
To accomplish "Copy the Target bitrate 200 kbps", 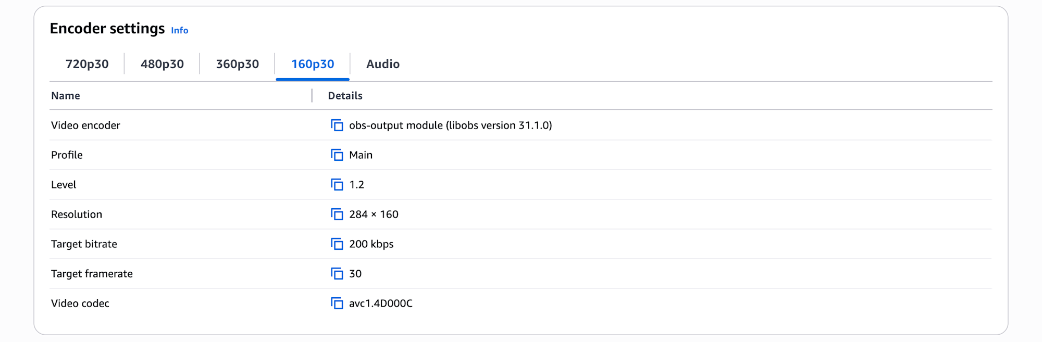I will [337, 244].
